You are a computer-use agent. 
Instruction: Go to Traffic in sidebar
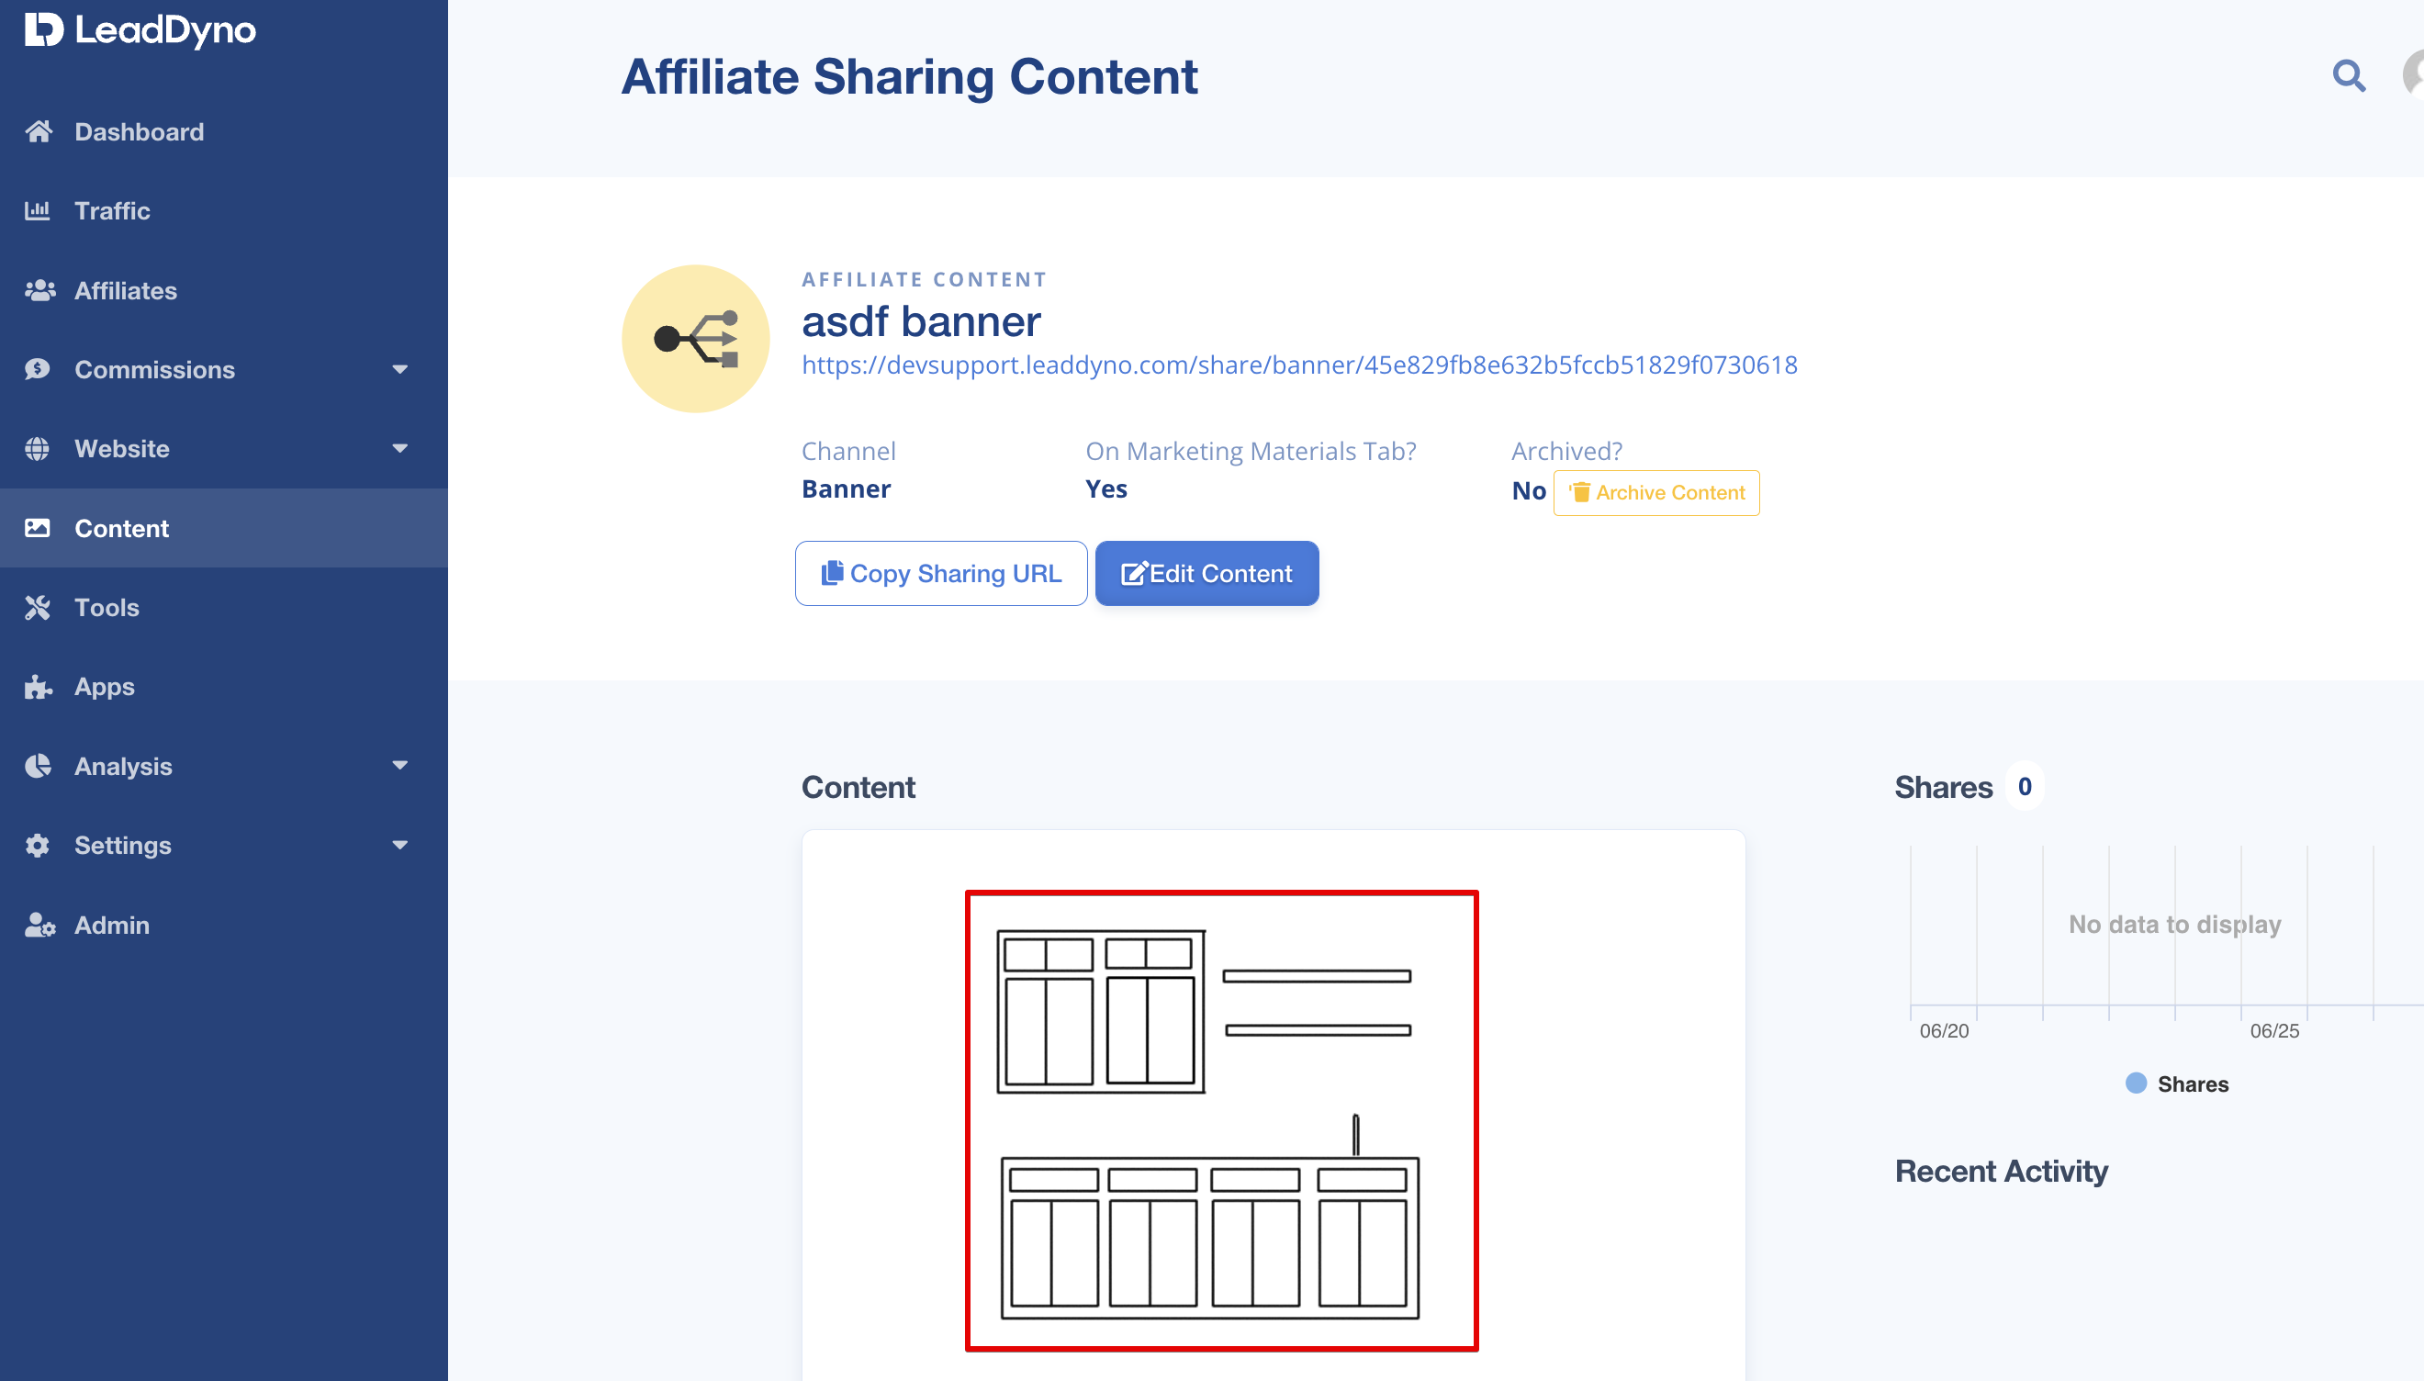point(224,210)
